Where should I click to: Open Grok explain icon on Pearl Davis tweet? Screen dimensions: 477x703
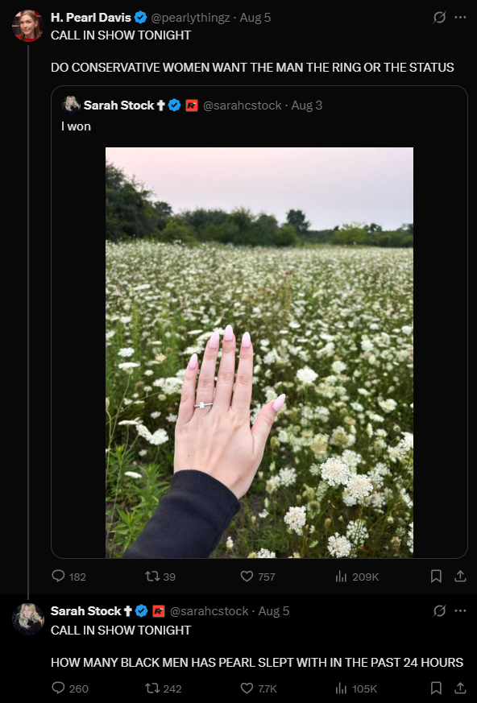coord(439,18)
